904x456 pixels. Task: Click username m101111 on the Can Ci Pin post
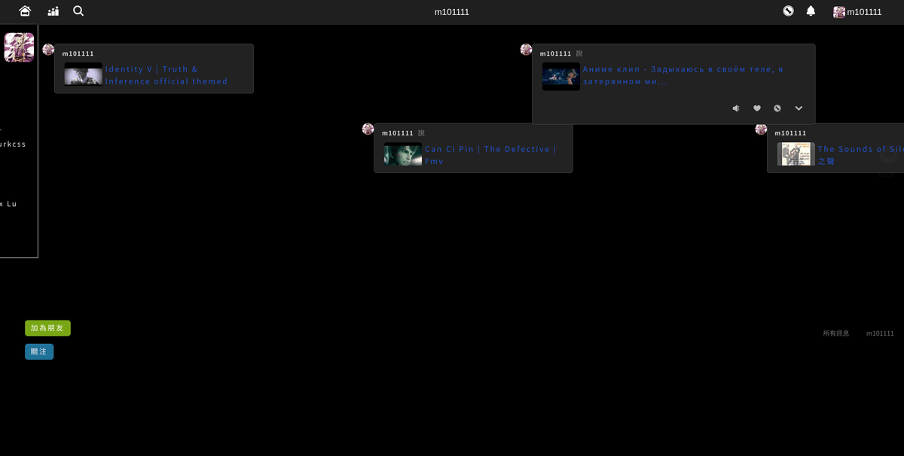[398, 133]
